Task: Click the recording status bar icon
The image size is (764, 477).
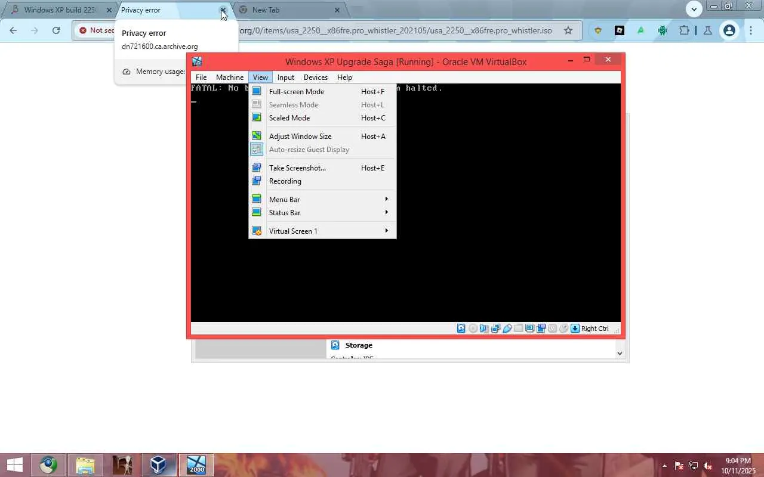Action: tap(541, 329)
